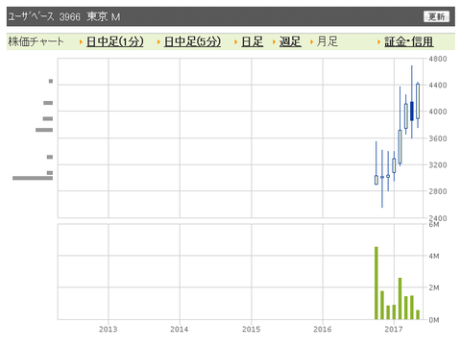This screenshot has width=461, height=349.
Task: Click the 4000 price axis label
Action: [x=438, y=112]
